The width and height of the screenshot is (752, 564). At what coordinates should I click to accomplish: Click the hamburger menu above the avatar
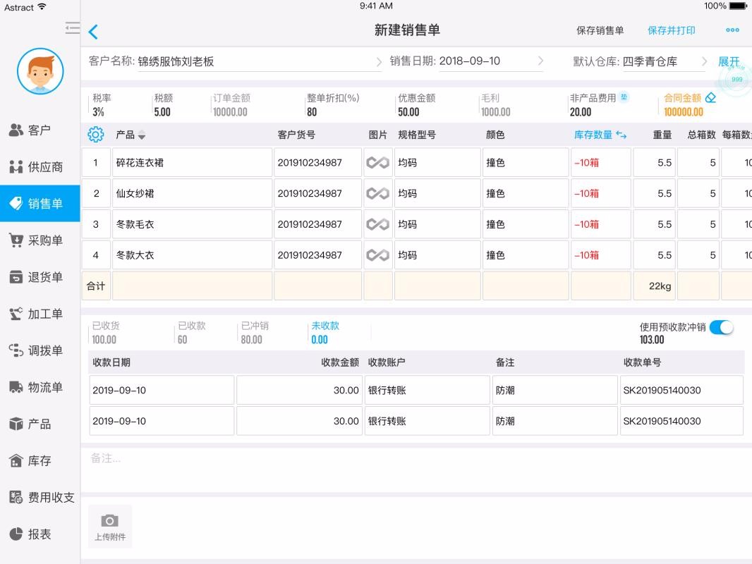(71, 28)
